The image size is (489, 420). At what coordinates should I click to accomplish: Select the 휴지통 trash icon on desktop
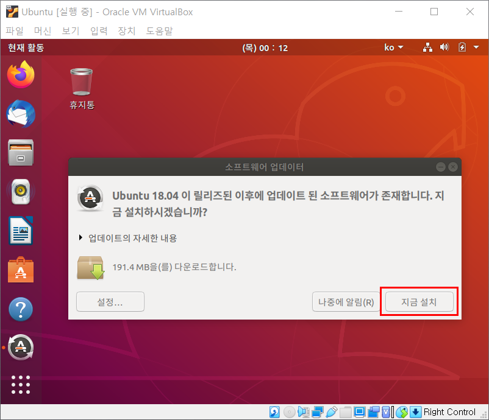pos(82,89)
